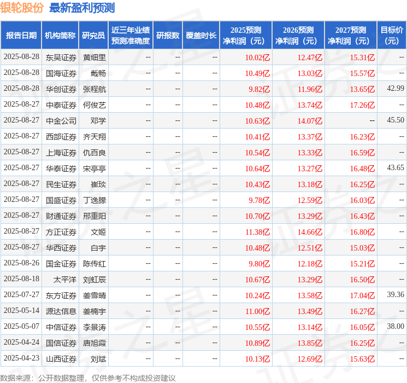The image size is (407, 383).
Task: Click the 11.38亿 profit forecast value
Action: pos(258,232)
